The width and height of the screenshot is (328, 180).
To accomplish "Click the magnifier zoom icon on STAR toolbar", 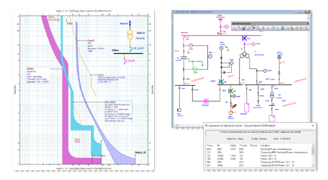I will pyautogui.click(x=258, y=28).
